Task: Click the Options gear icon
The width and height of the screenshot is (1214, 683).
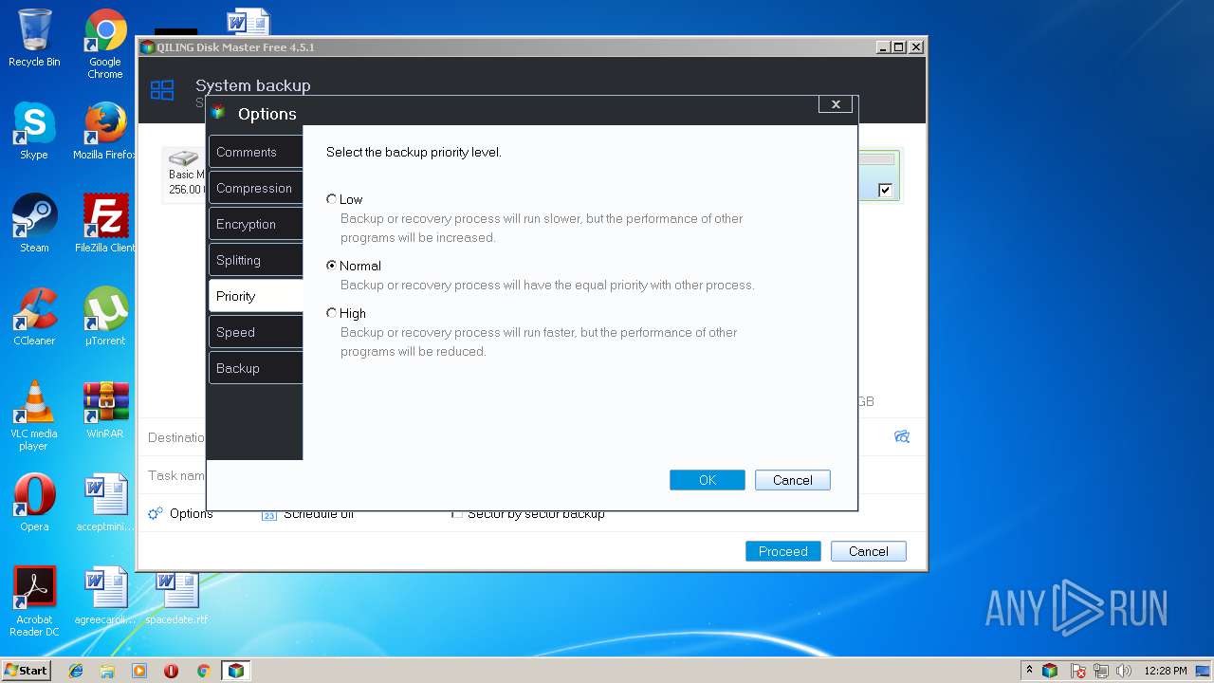Action: (156, 513)
